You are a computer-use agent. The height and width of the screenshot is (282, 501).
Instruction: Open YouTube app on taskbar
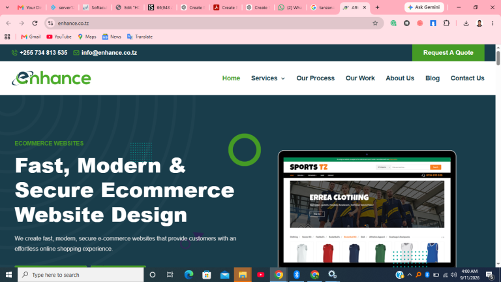pyautogui.click(x=260, y=275)
